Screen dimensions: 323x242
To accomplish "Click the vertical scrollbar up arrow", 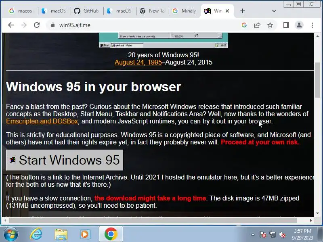I will coord(317,36).
